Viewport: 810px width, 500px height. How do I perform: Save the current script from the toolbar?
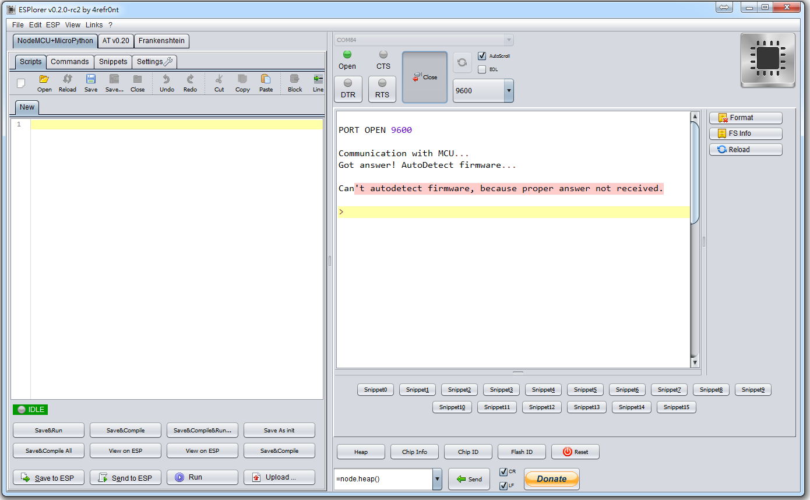click(x=91, y=83)
